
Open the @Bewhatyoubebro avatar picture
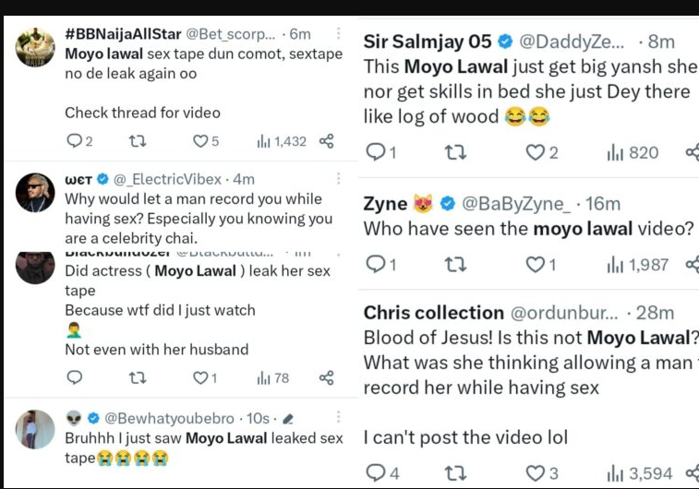[x=36, y=429]
